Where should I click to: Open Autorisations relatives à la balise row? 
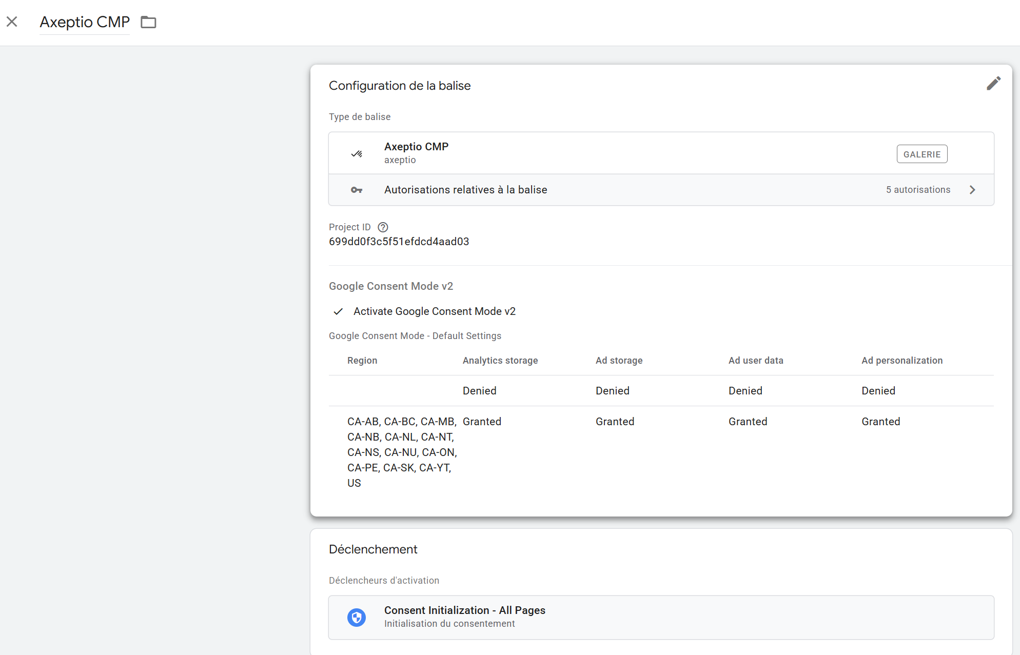[x=465, y=190]
